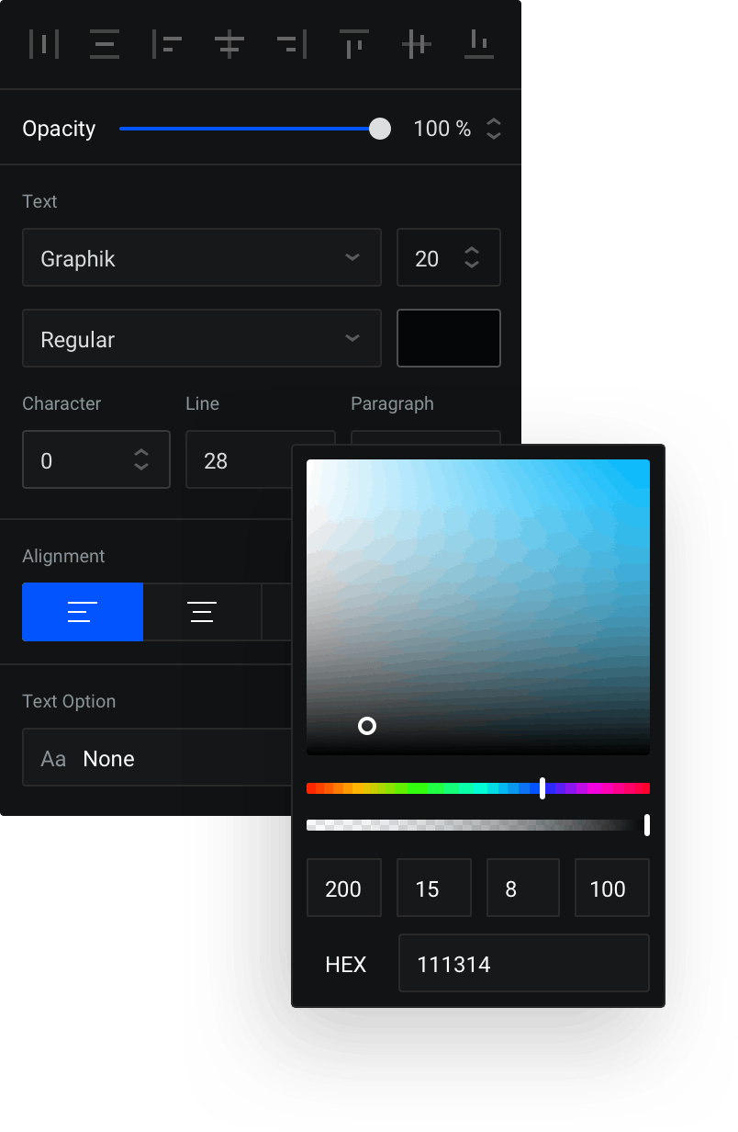Select left text alignment button
738x1132 pixels.
tap(83, 611)
